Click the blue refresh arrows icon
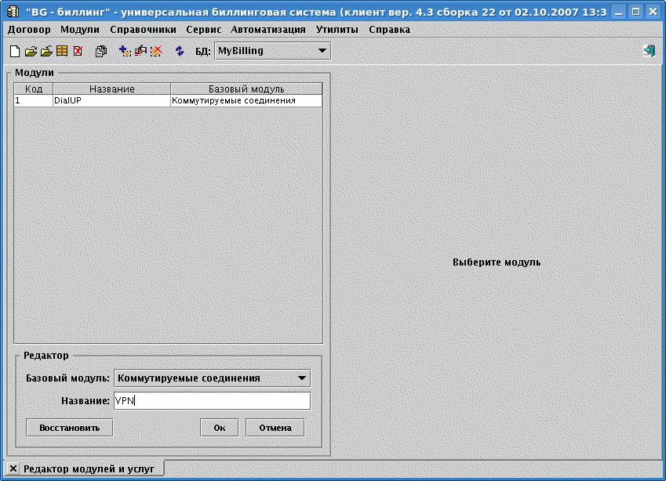This screenshot has width=666, height=481. tap(180, 51)
